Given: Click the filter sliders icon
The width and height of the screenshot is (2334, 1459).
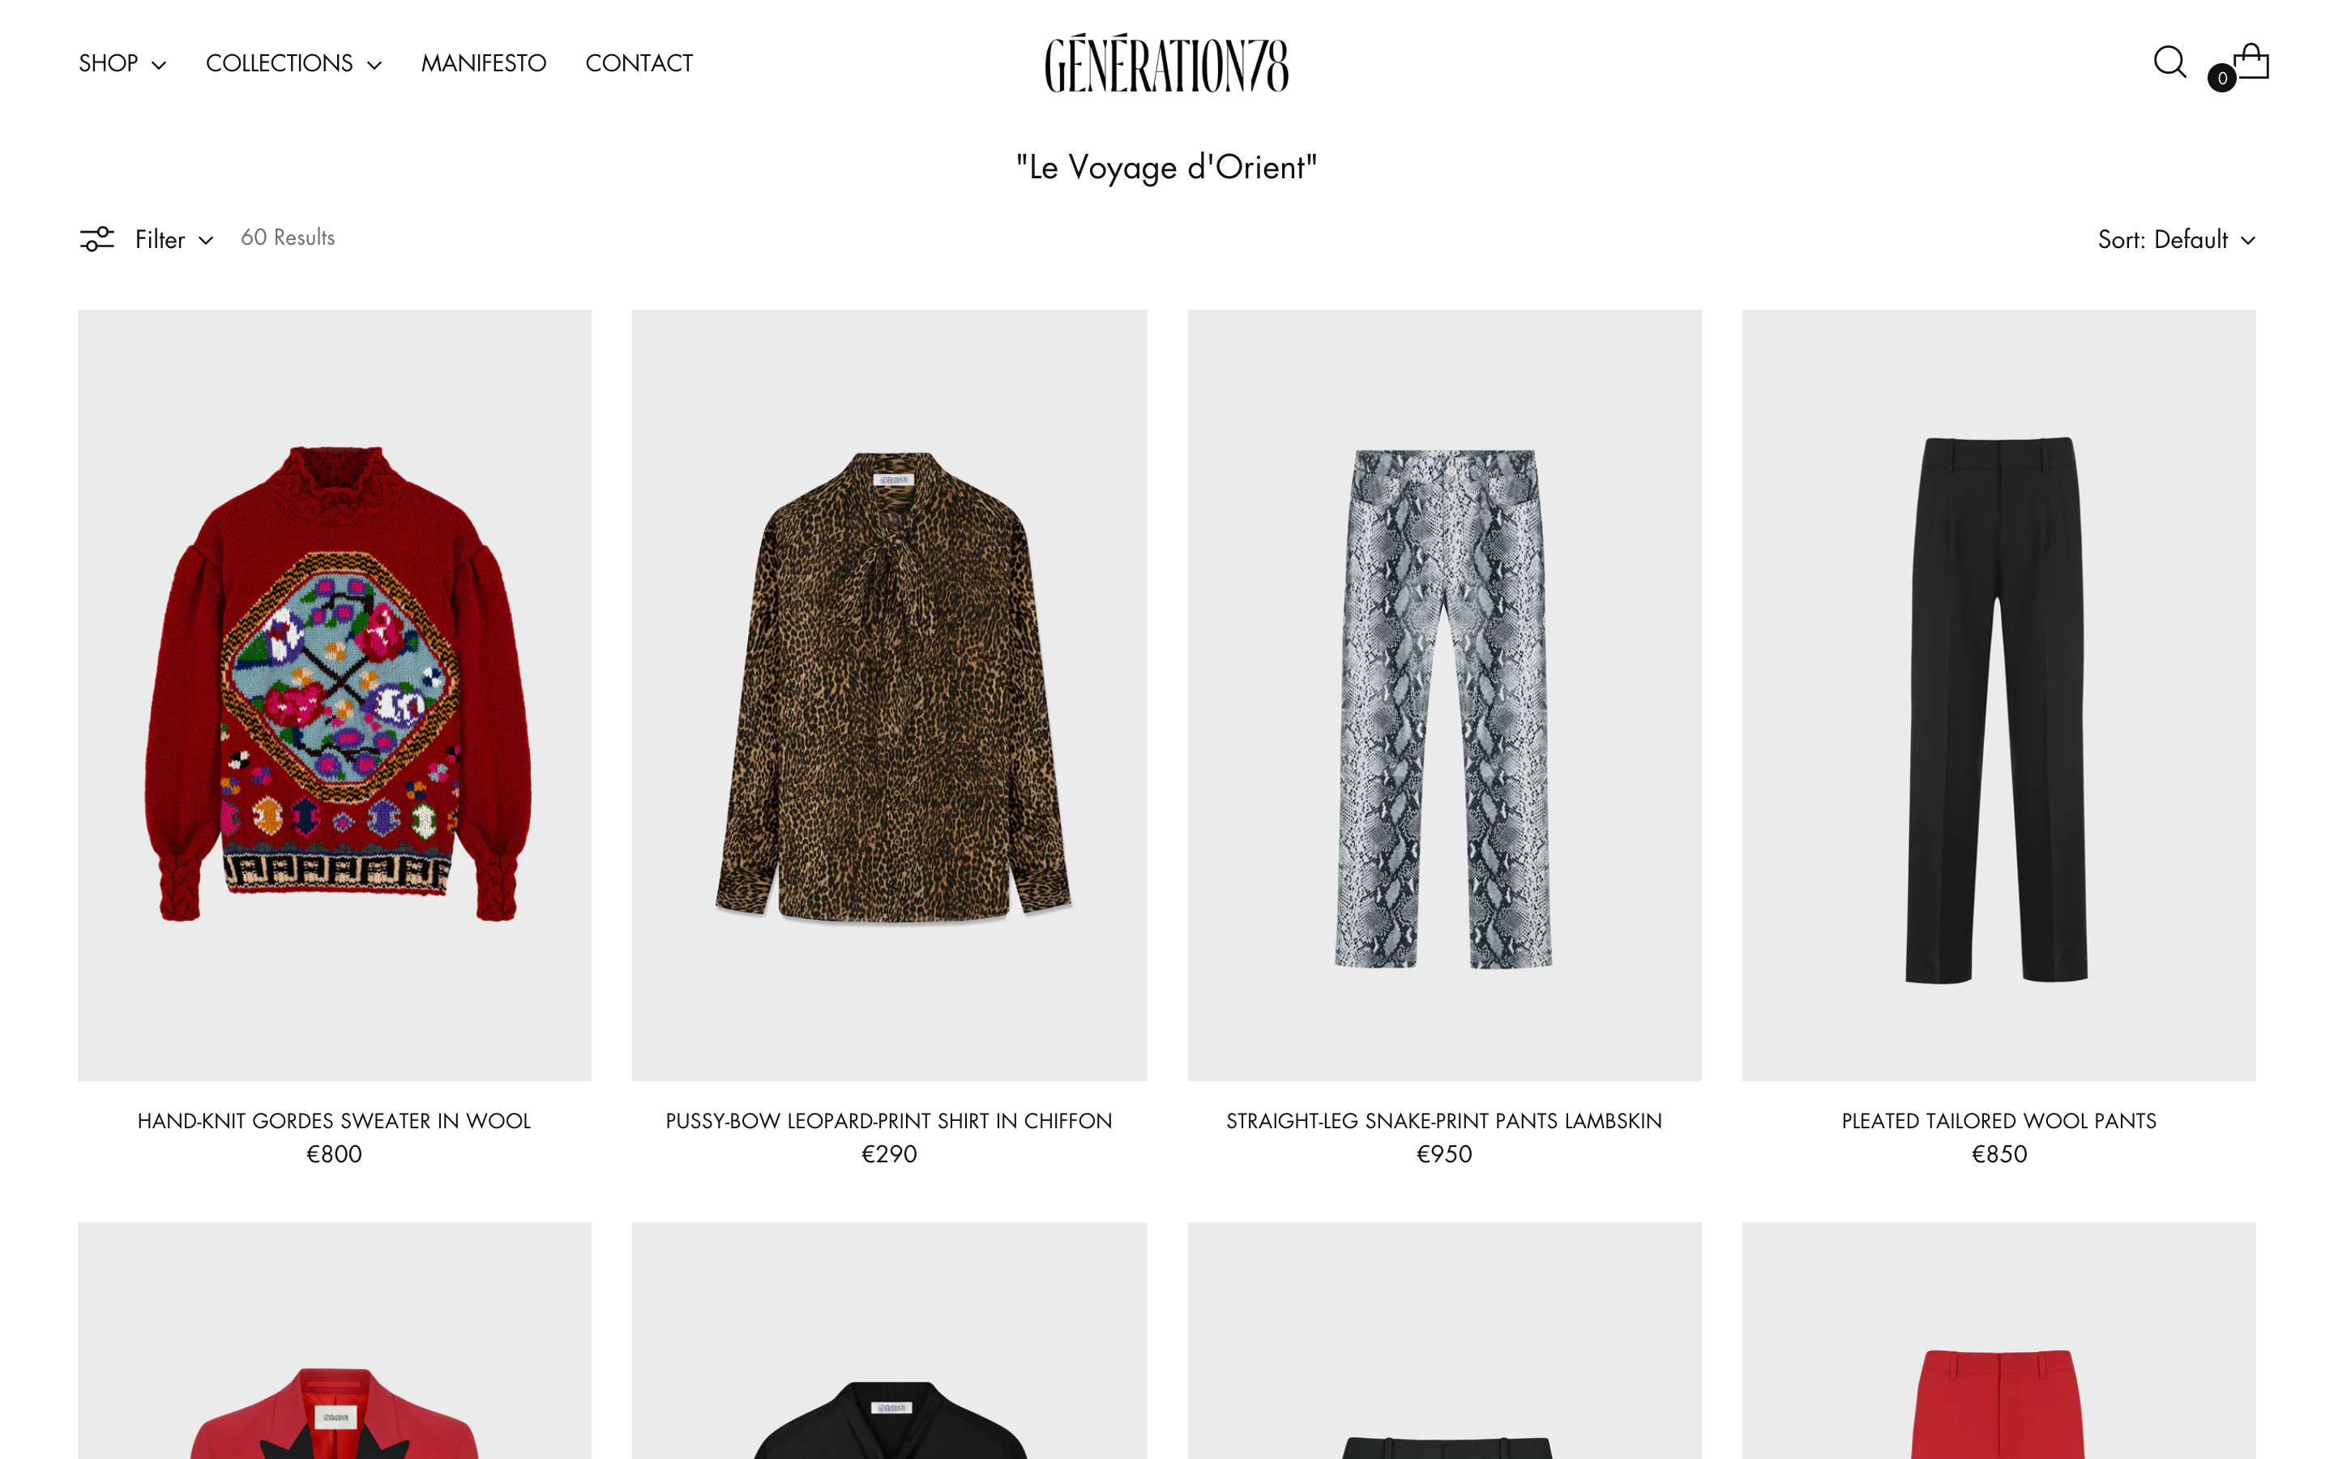Looking at the screenshot, I should tap(96, 238).
